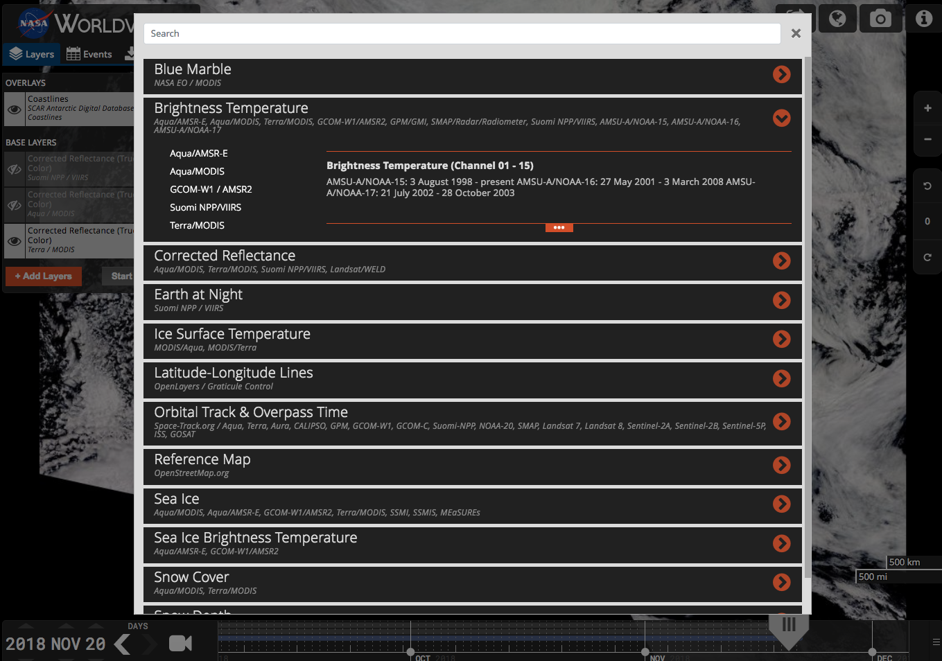Open the projection switcher globe icon
This screenshot has width=942, height=661.
pyautogui.click(x=837, y=19)
